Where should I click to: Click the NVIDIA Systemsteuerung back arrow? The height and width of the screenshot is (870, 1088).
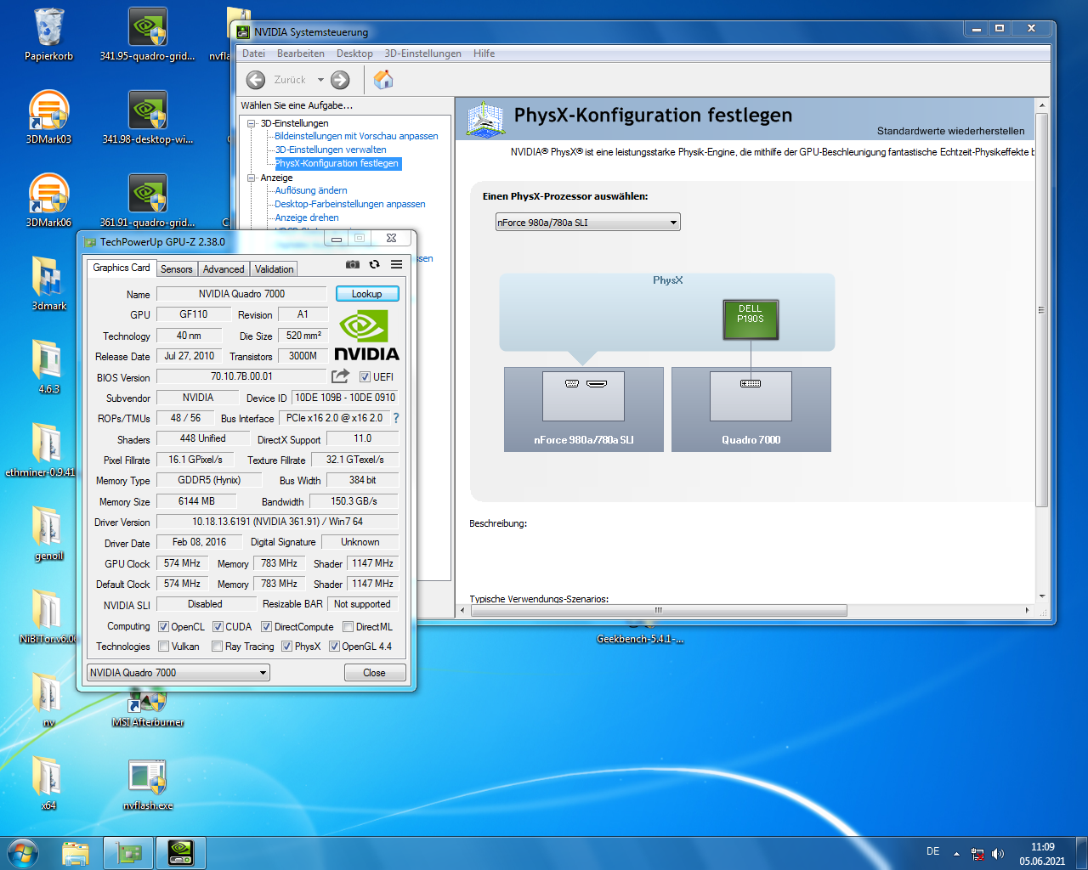(256, 80)
